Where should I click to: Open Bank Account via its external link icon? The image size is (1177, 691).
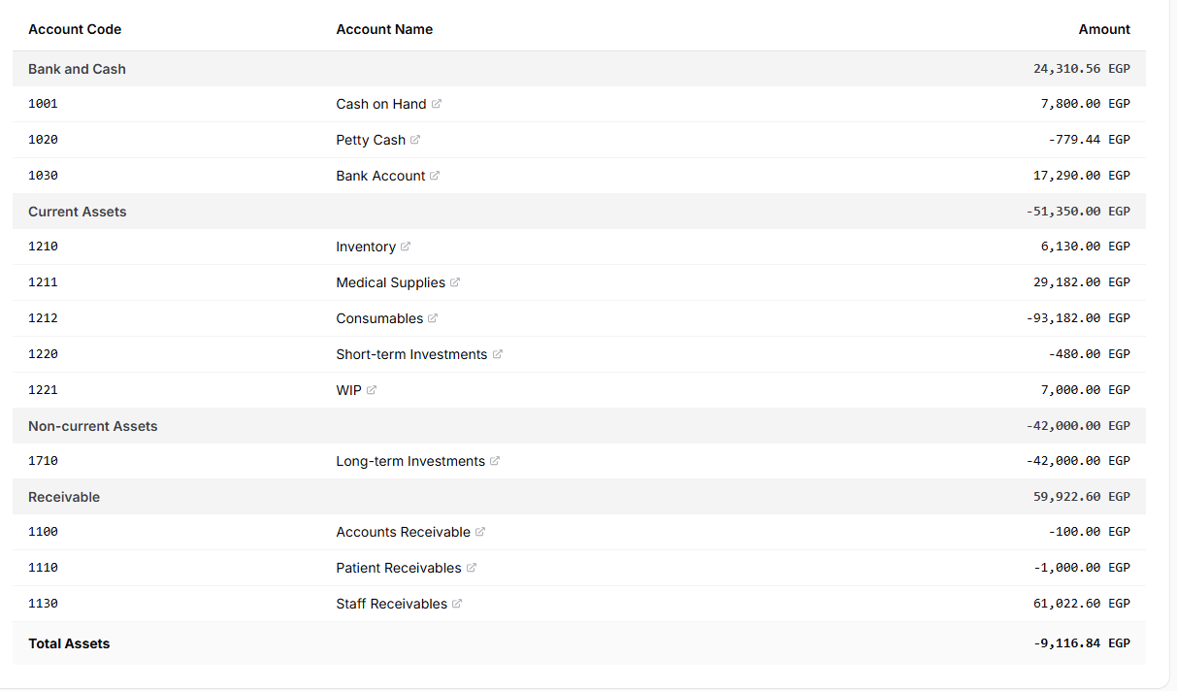pyautogui.click(x=435, y=176)
